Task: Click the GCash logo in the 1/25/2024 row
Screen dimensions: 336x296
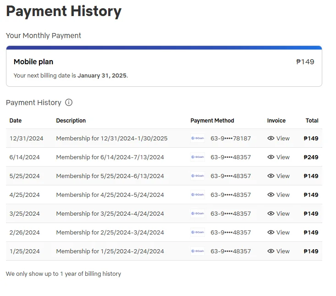Action: [198, 251]
